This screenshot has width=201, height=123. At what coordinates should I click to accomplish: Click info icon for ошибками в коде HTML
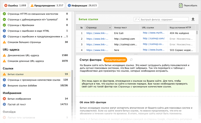coord(4,31)
